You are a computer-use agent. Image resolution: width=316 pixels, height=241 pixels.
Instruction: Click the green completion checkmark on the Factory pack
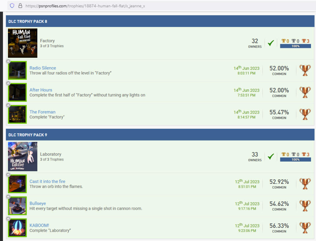pos(271,43)
